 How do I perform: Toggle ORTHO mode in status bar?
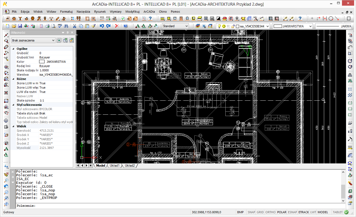point(270,212)
